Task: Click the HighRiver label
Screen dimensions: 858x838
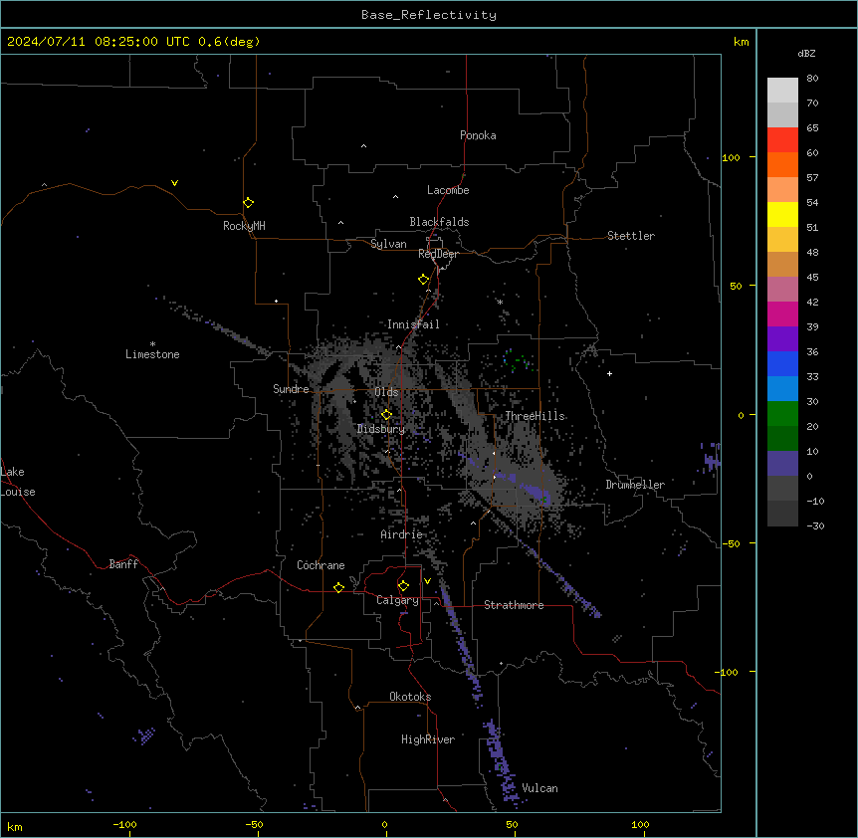Action: (x=428, y=739)
